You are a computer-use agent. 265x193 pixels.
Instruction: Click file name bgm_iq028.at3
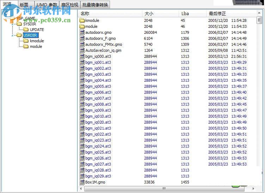[98, 170]
